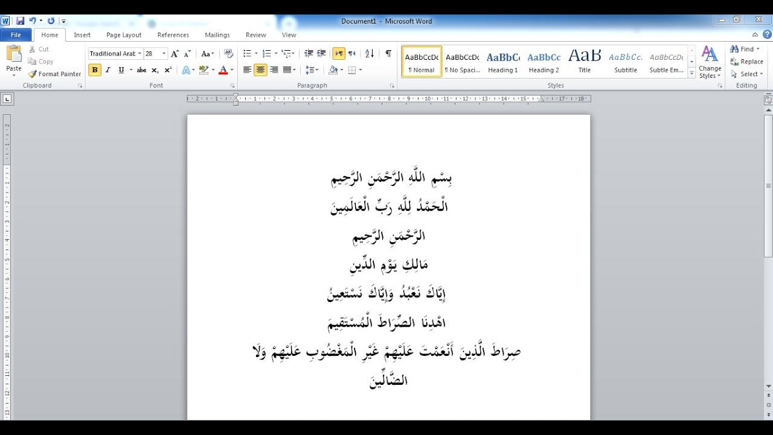This screenshot has width=773, height=435.
Task: Open the Borders dropdown arrow
Action: click(x=361, y=70)
